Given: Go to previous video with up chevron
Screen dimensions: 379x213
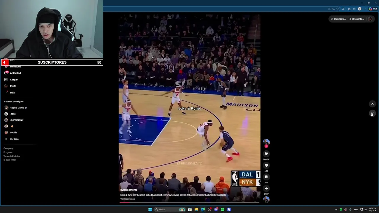Looking at the screenshot, I should [372, 104].
